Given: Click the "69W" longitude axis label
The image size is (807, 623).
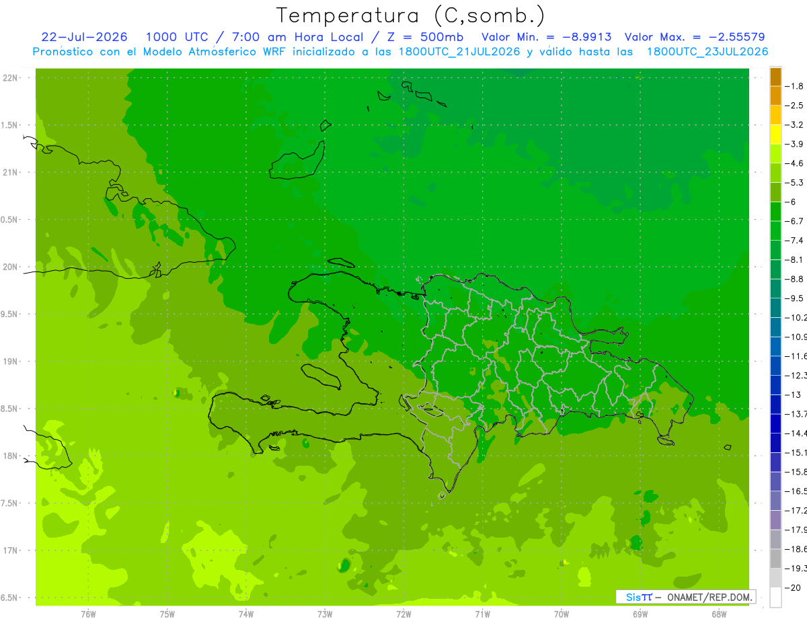Looking at the screenshot, I should [x=640, y=614].
